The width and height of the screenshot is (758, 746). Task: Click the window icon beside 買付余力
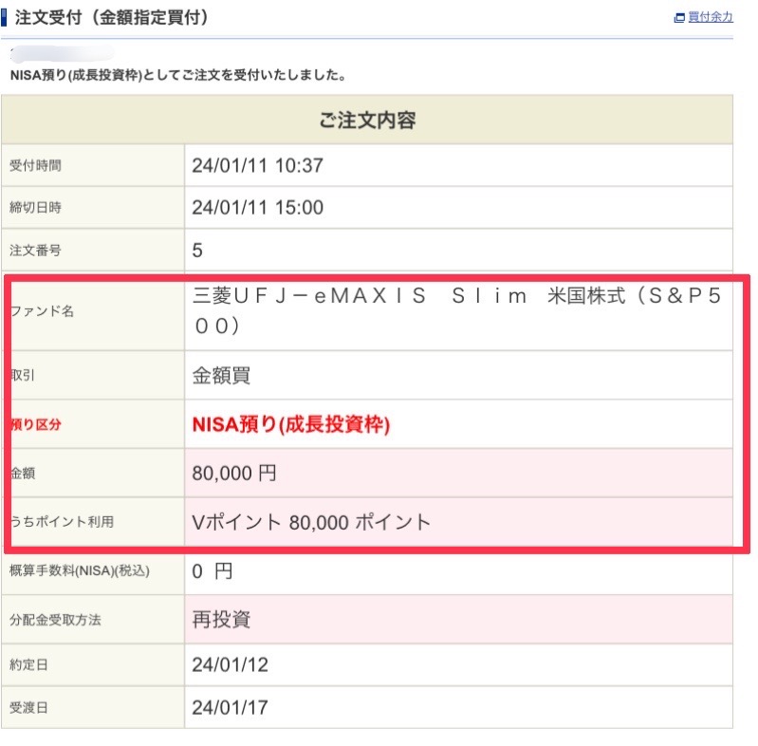(x=679, y=18)
